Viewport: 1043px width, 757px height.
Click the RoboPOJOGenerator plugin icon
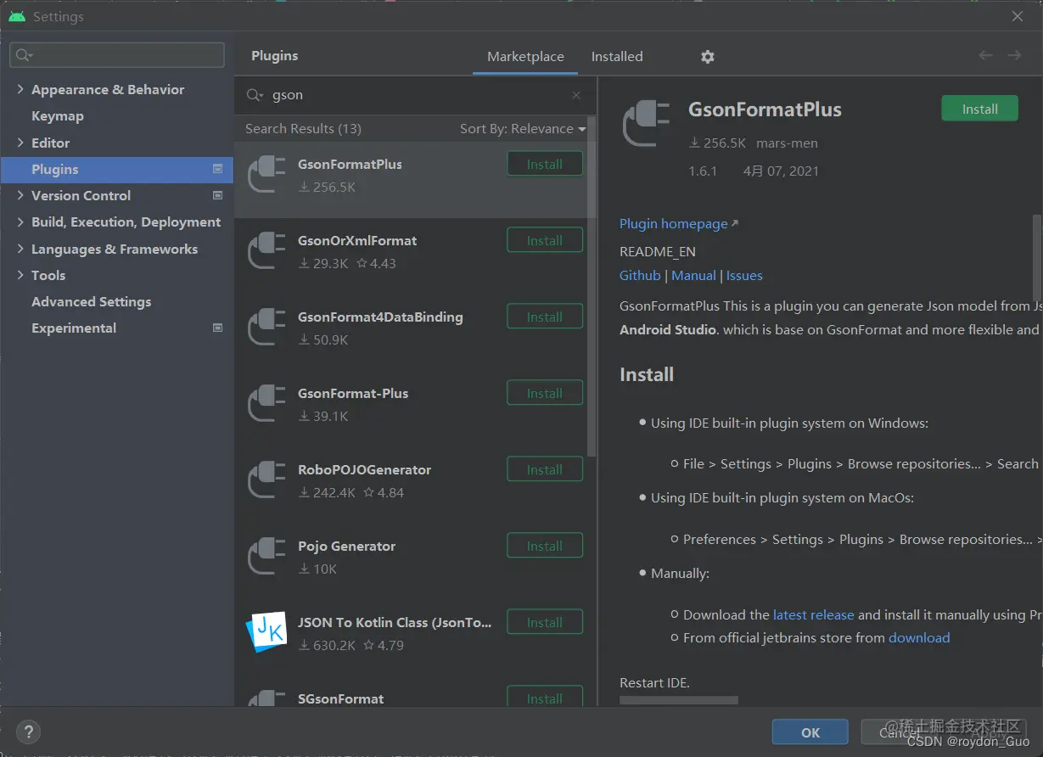pos(266,480)
